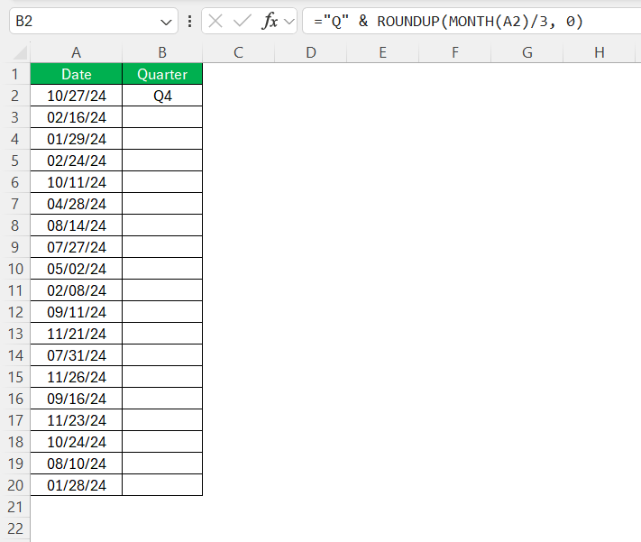Click empty Quarter cell B3

[162, 117]
